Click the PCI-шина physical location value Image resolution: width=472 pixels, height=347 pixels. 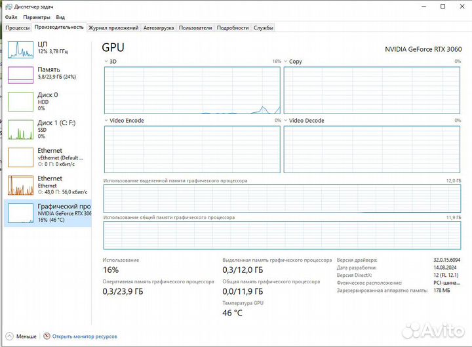(x=446, y=283)
